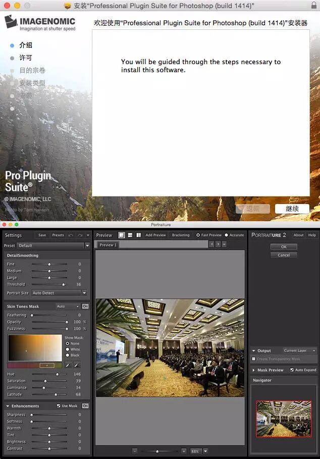Screen dimensions: 320x459
Task: Click the conference hall preview image
Action: (170, 348)
